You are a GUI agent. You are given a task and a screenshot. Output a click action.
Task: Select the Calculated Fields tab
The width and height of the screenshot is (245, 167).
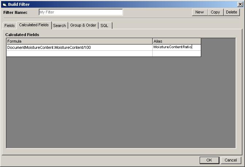point(34,25)
